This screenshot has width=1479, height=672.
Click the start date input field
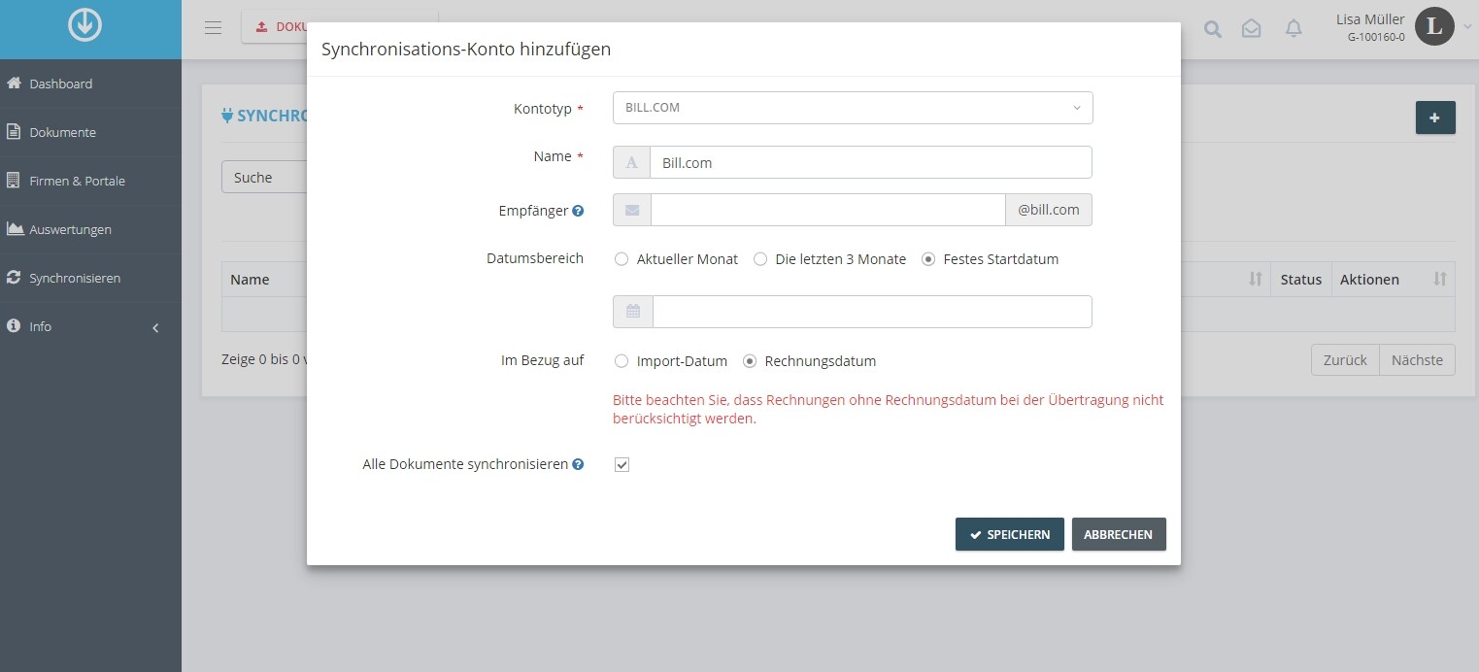point(872,312)
